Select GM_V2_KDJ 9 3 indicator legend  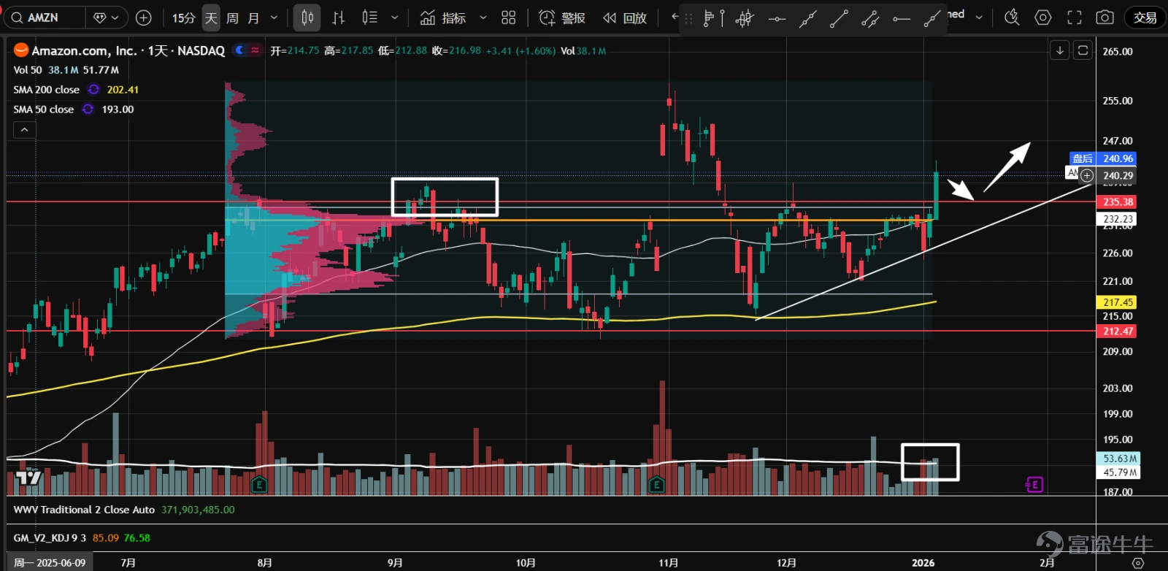(50, 538)
